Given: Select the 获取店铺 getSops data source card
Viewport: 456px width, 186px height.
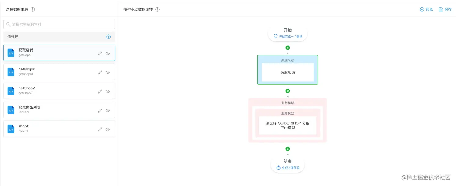Looking at the screenshot, I should pyautogui.click(x=59, y=53).
